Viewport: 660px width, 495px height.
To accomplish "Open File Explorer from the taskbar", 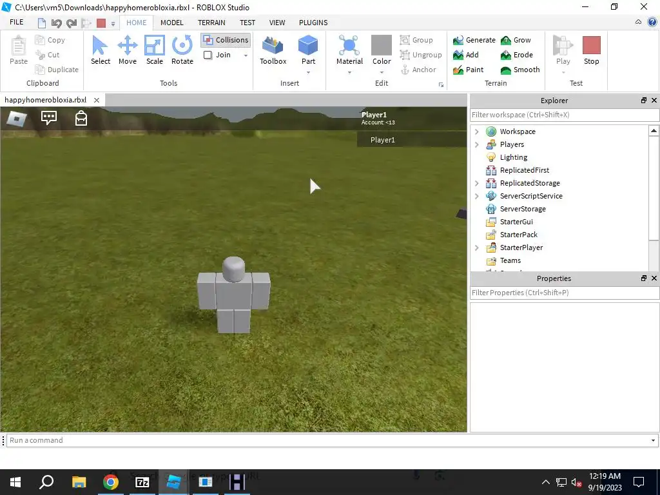I will [79, 482].
